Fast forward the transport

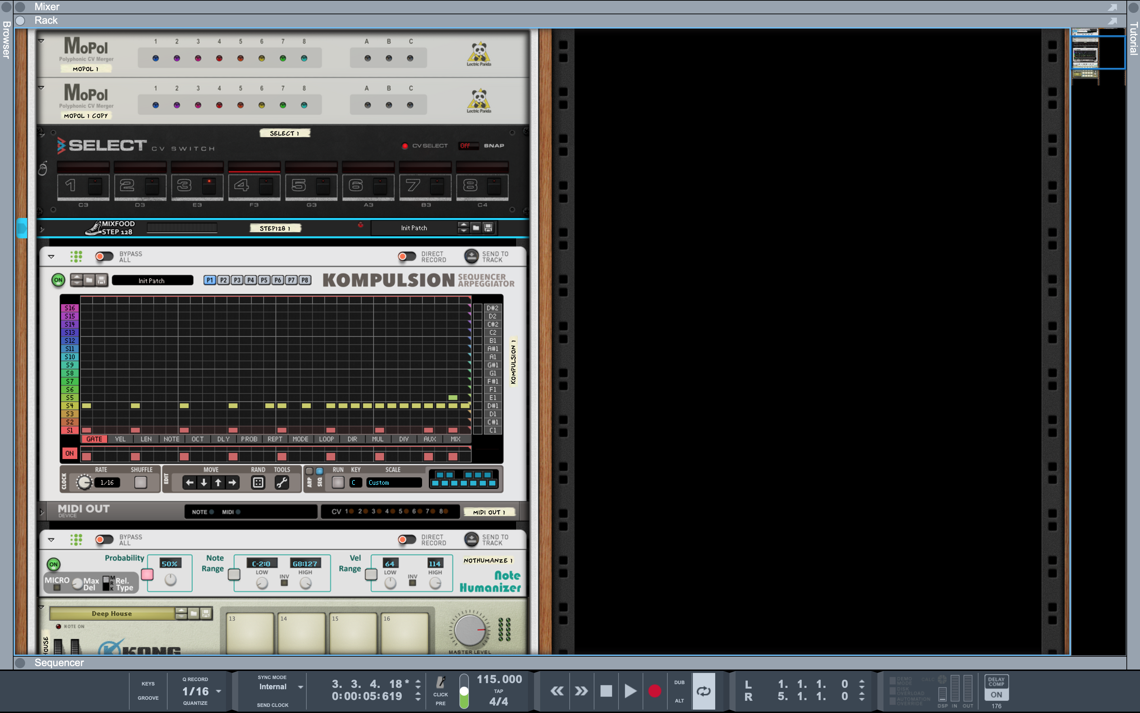(x=581, y=691)
